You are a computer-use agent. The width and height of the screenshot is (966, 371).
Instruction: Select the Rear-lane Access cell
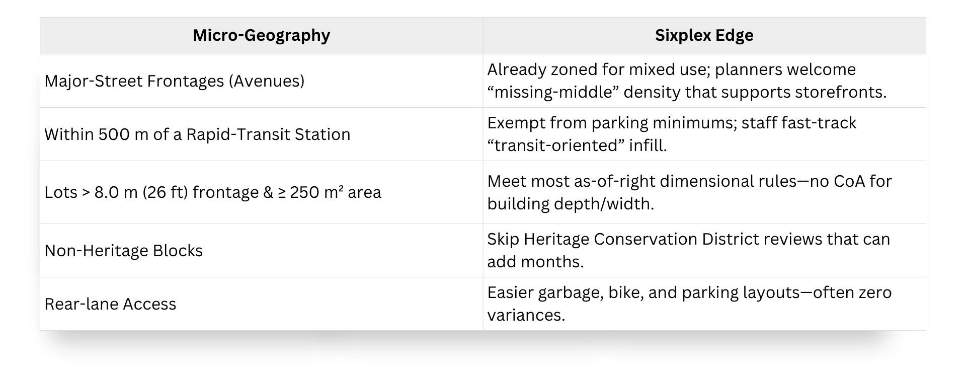pos(261,304)
